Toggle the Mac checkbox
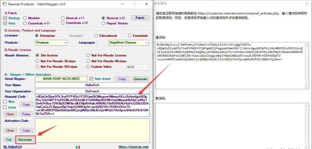Screen dimensions: 312x149 coord(5,101)
